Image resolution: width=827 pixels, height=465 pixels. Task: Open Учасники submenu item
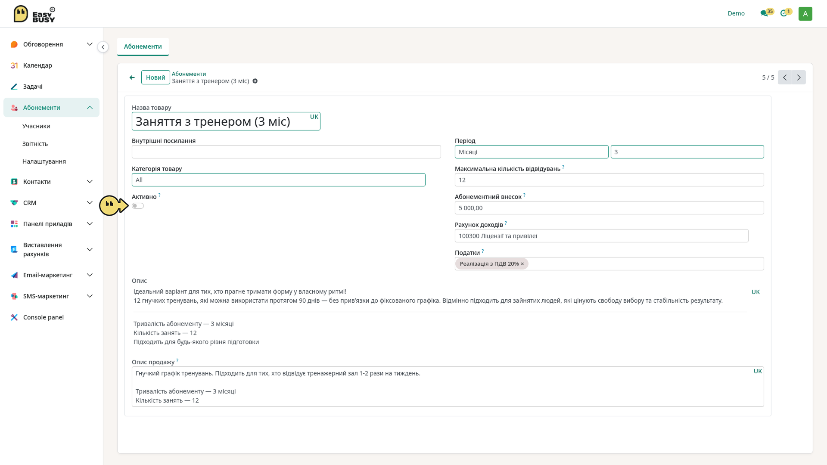pyautogui.click(x=36, y=126)
